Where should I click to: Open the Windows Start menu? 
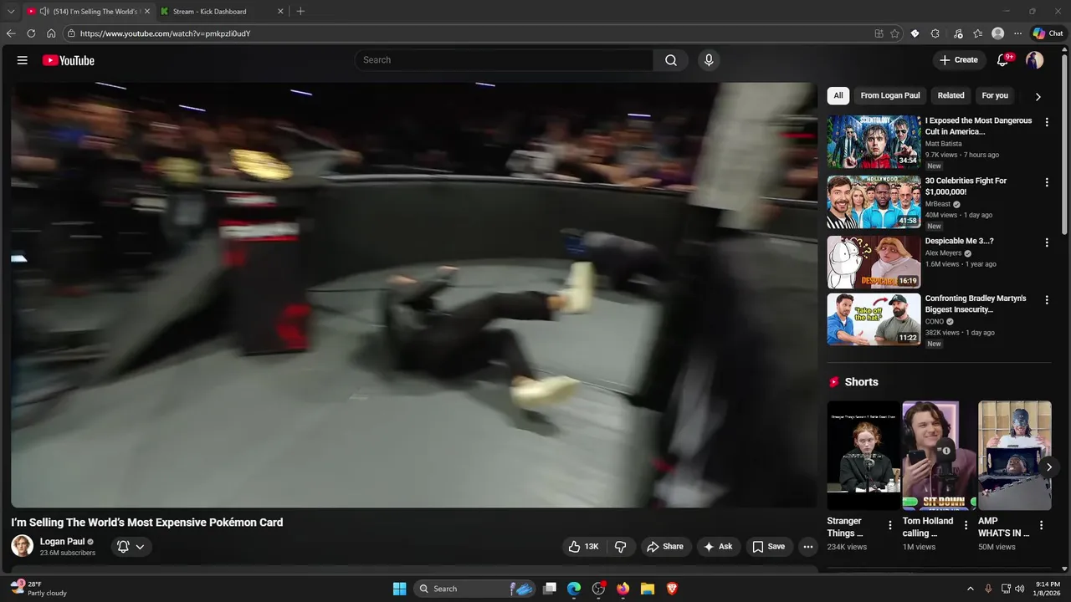tap(400, 589)
